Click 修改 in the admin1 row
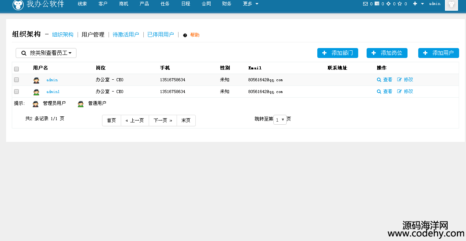This screenshot has height=241, width=466. [x=408, y=92]
